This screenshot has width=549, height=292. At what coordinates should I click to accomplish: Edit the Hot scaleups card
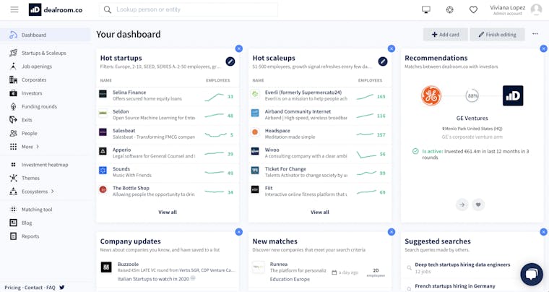383,61
